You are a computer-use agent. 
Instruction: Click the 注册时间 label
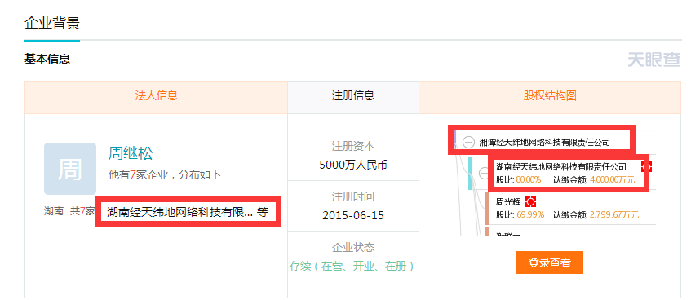pyautogui.click(x=353, y=196)
